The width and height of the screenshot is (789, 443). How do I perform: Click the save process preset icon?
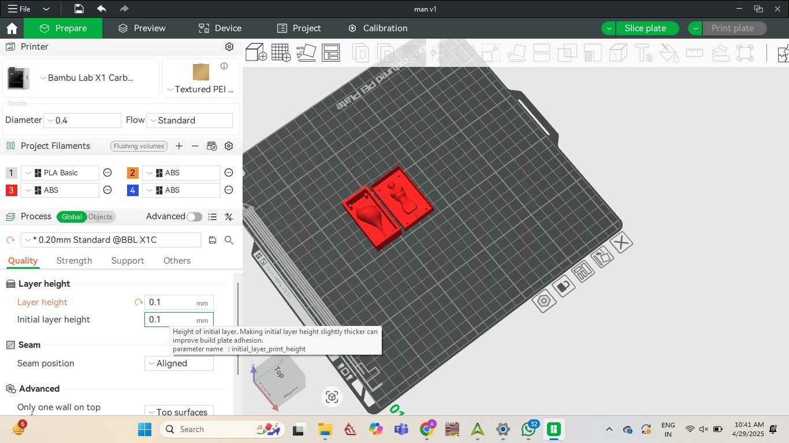pyautogui.click(x=213, y=240)
